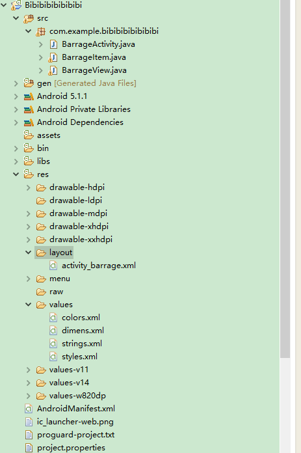Expand the drawable-xhdpi folder arrow
301x453 pixels.
(29, 226)
